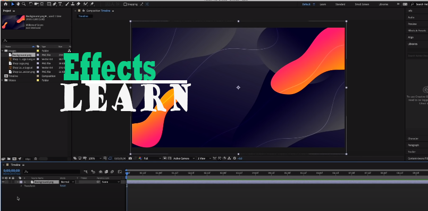This screenshot has width=428, height=211.
Task: Open the Paragraph panel on right
Action: (x=413, y=145)
